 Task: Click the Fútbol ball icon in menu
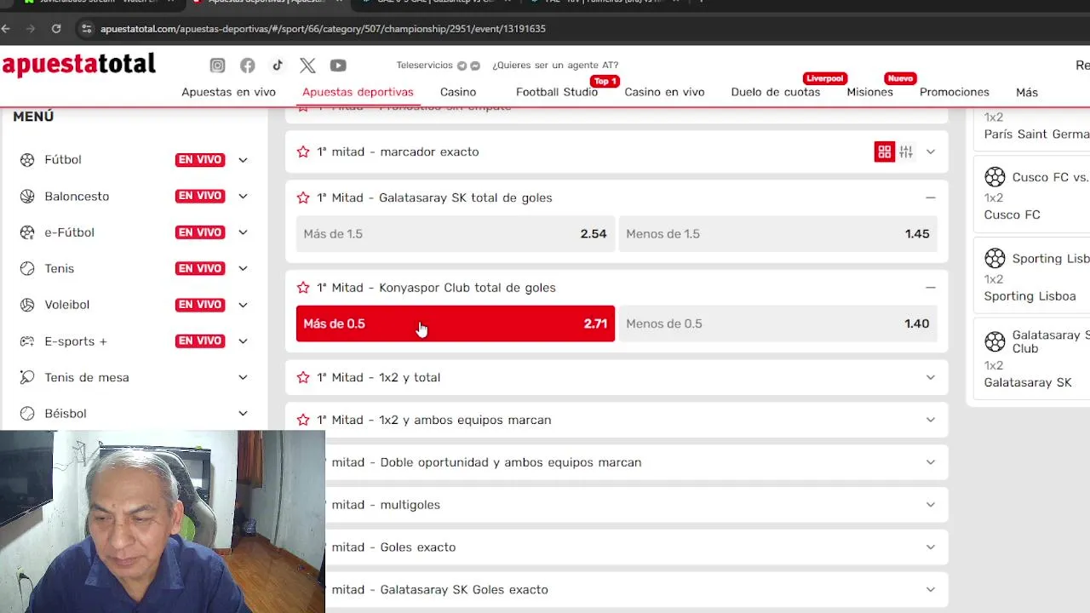coord(28,159)
